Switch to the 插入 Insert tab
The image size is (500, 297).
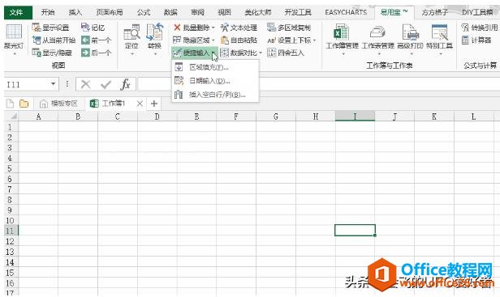point(75,12)
